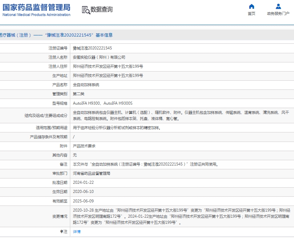
Task: Click the 首页 label
Action: click(251, 14)
